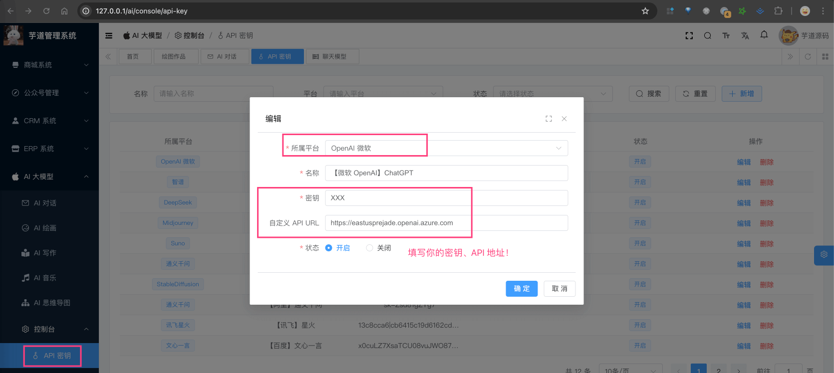Collapse sidebar using the hamburger icon
834x373 pixels.
point(109,35)
